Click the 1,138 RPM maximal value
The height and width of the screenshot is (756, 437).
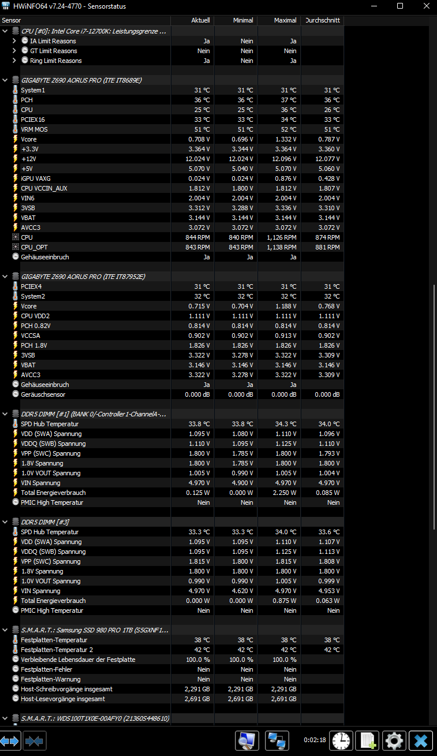[x=282, y=247]
